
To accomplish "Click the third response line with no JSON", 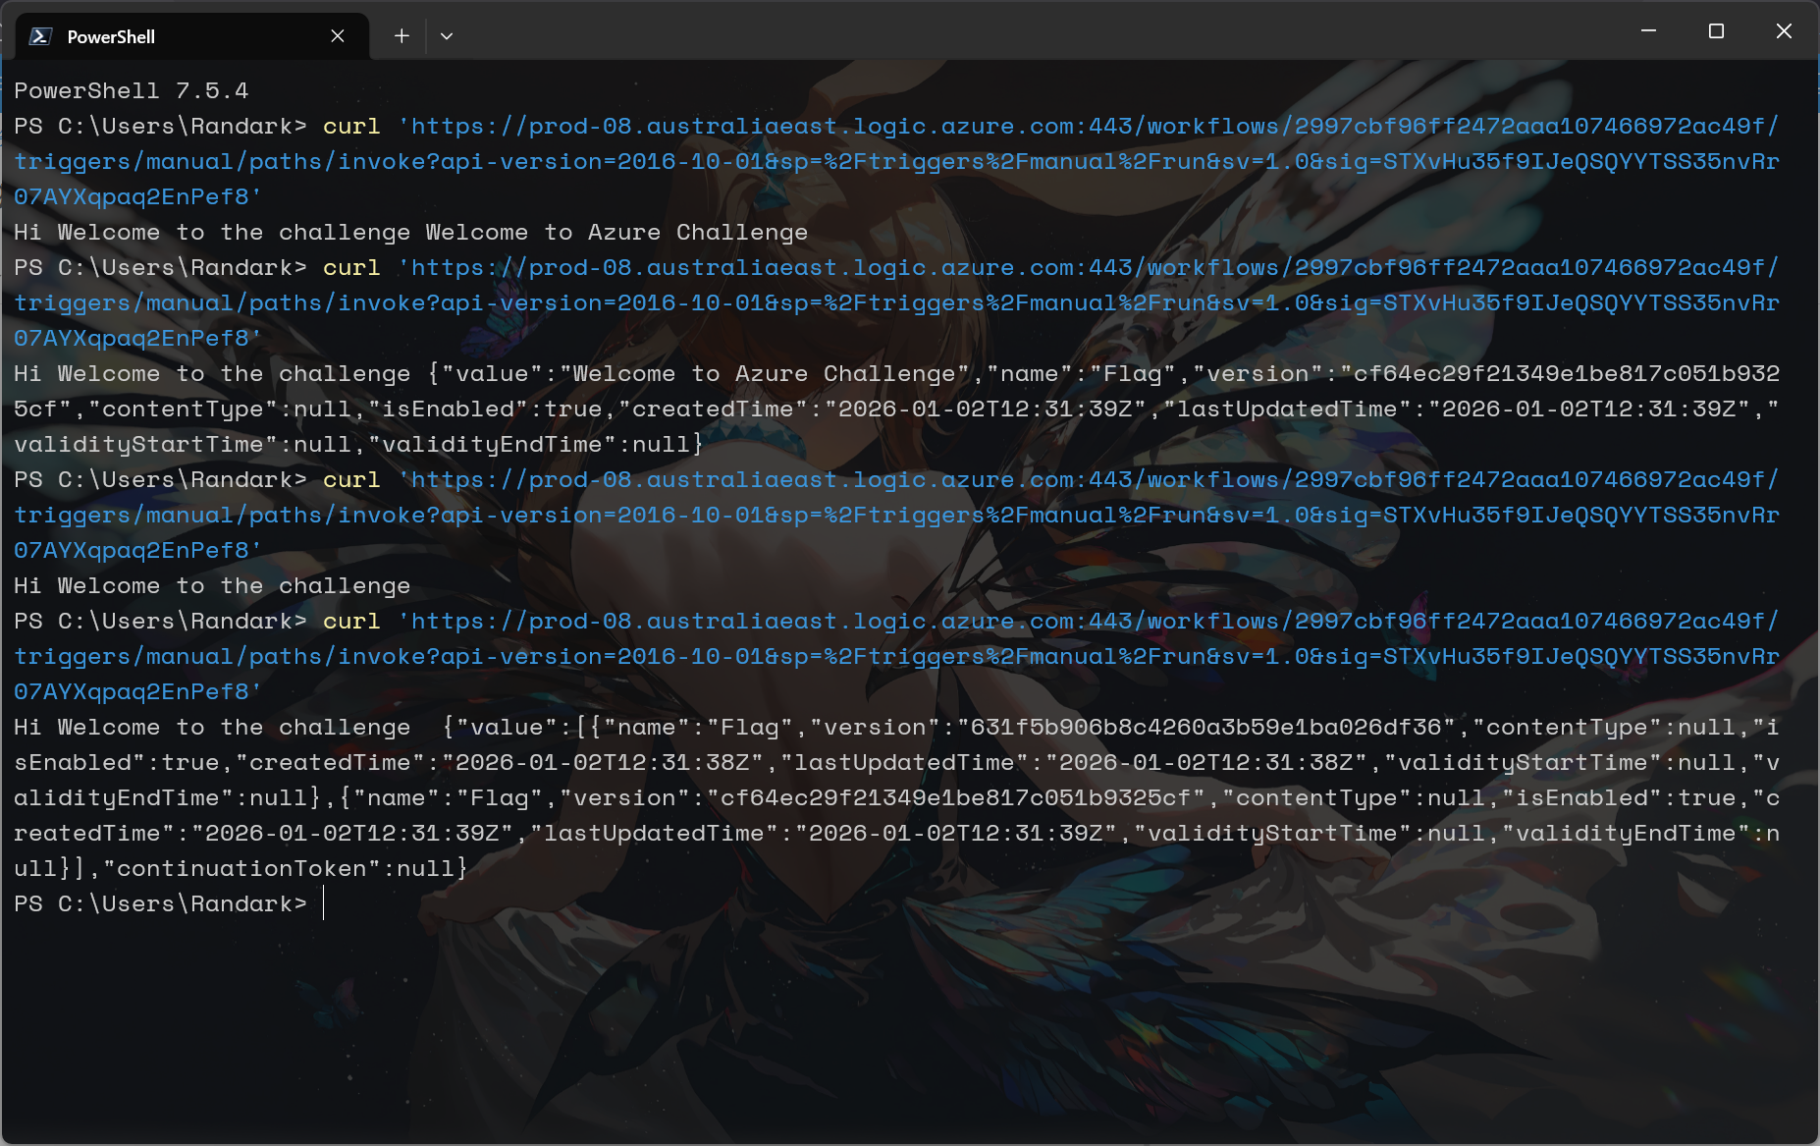I will click(212, 586).
